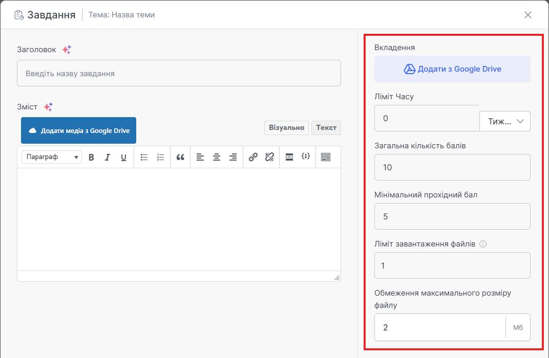Click Додати з Google Drive attachment button

[452, 69]
